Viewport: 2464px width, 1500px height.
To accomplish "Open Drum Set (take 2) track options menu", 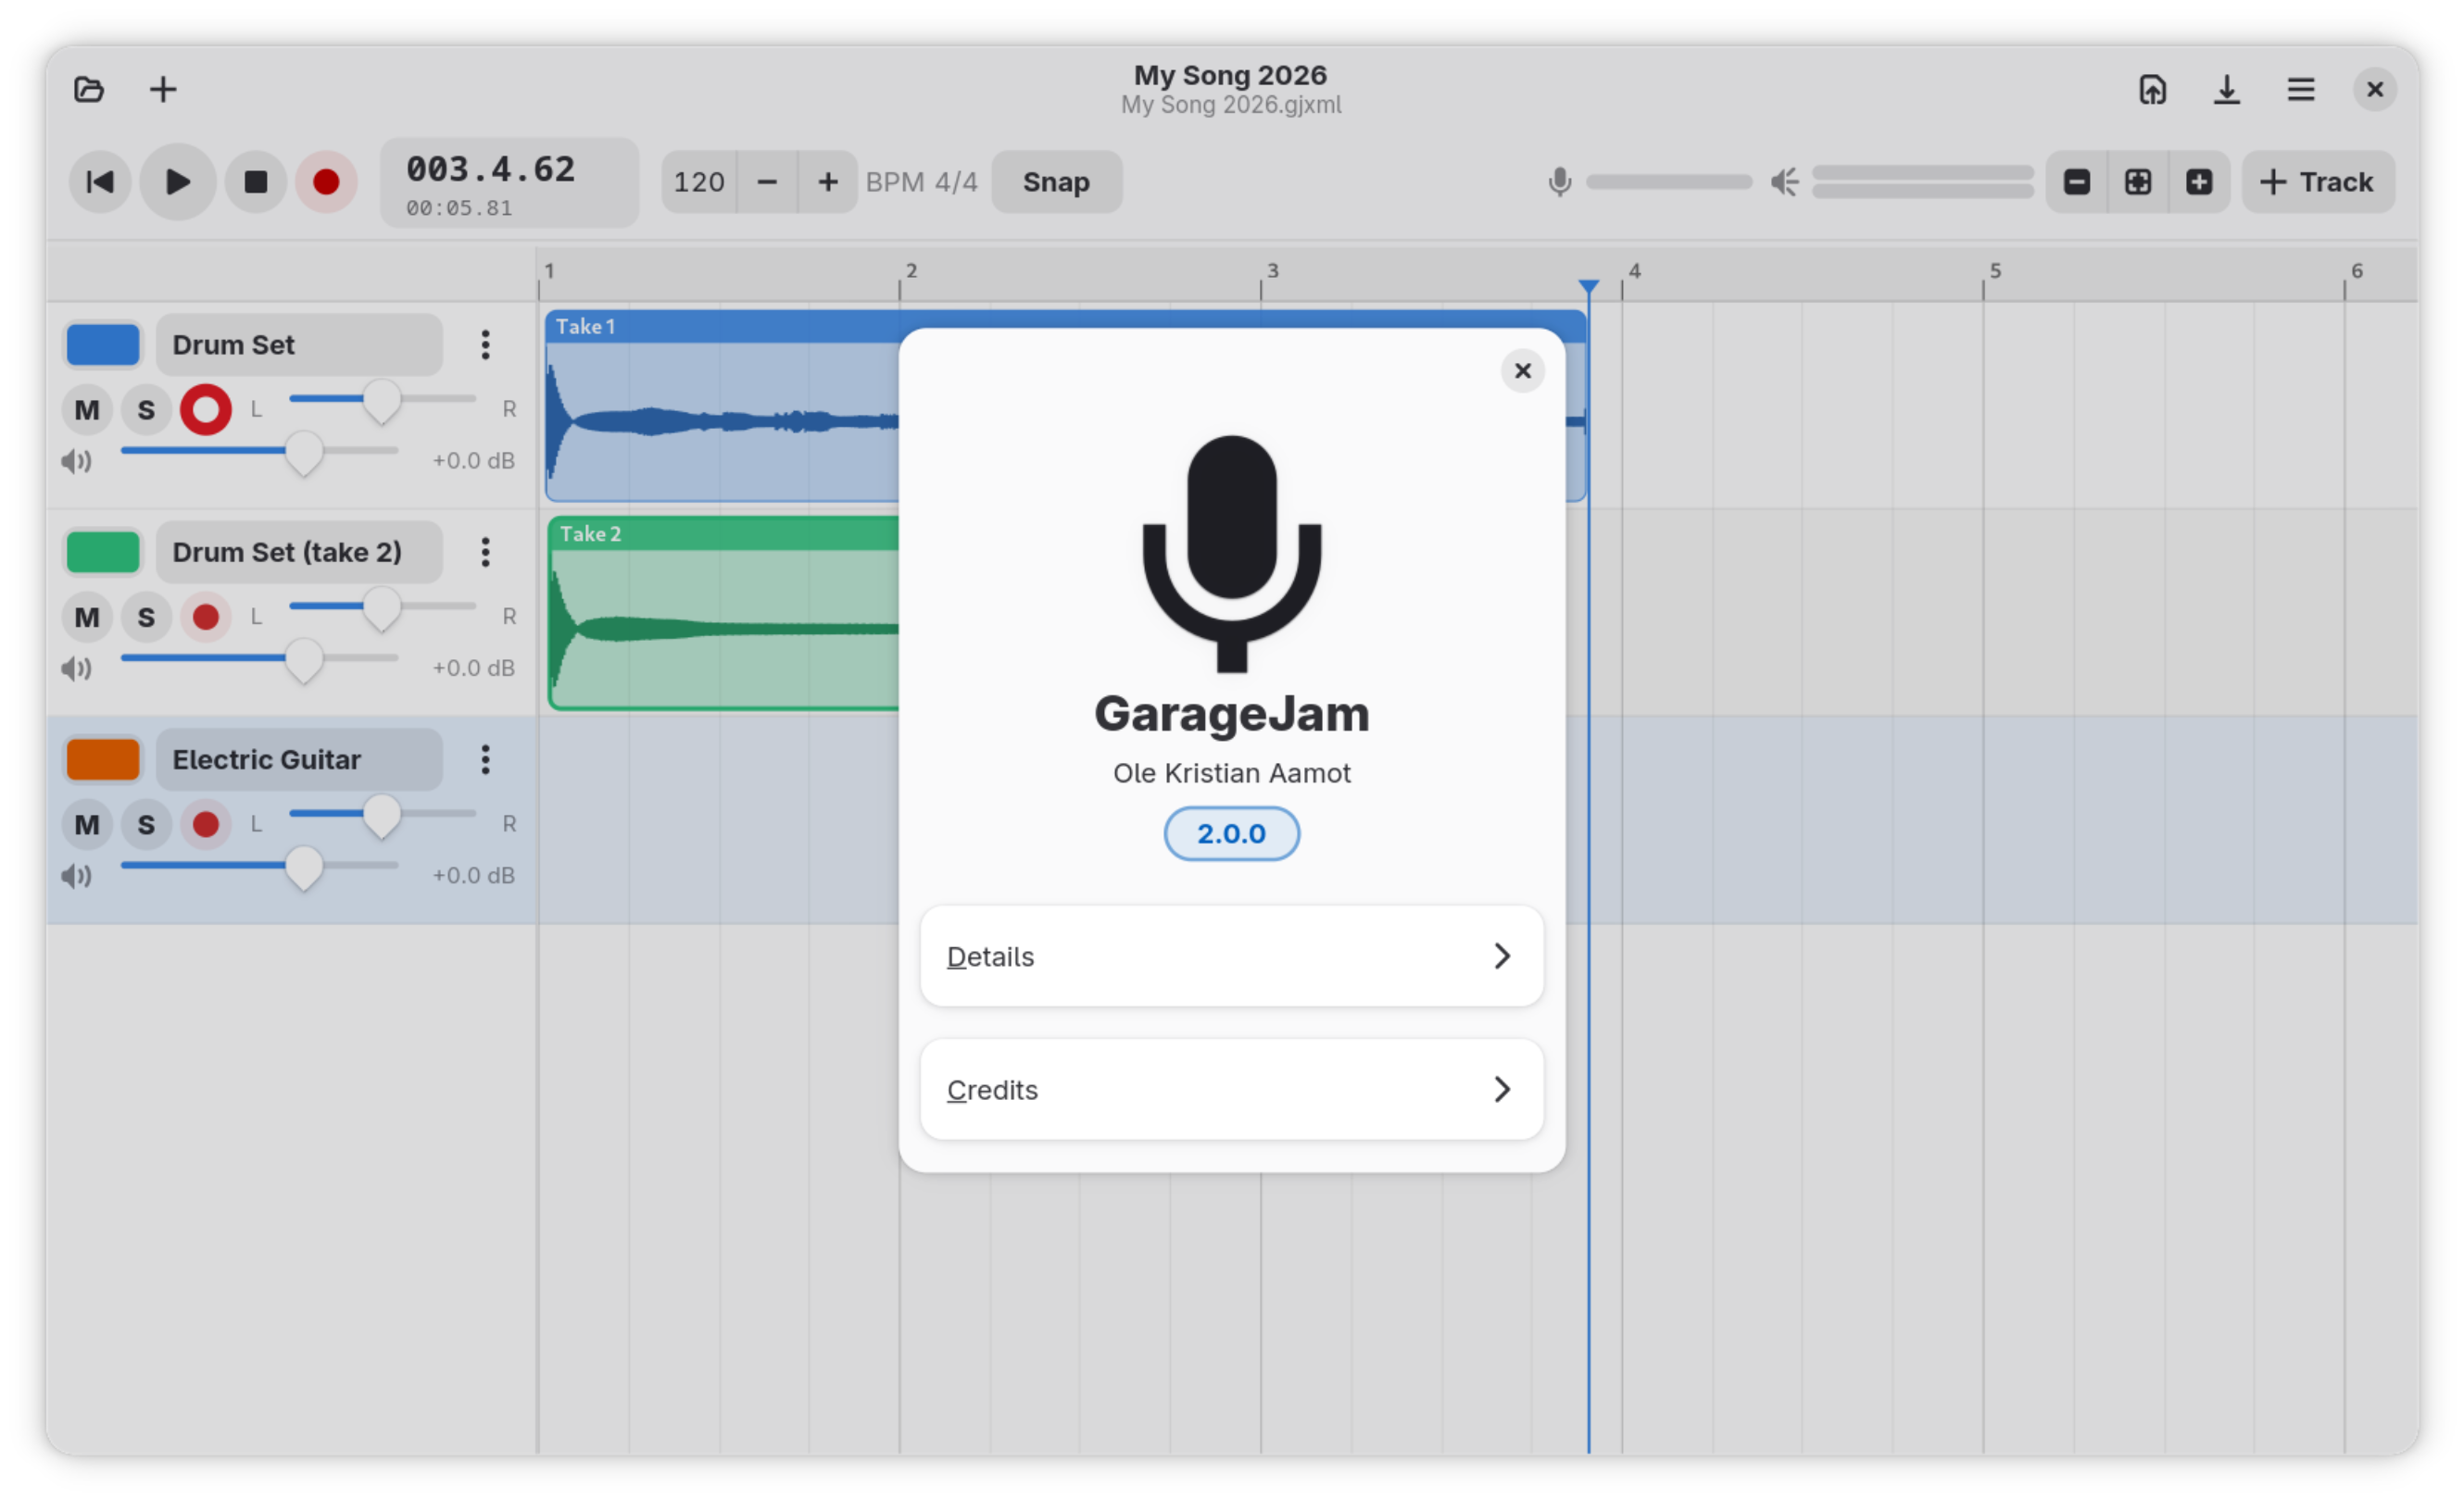I will [485, 552].
